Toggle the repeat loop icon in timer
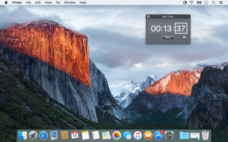 (x=184, y=37)
